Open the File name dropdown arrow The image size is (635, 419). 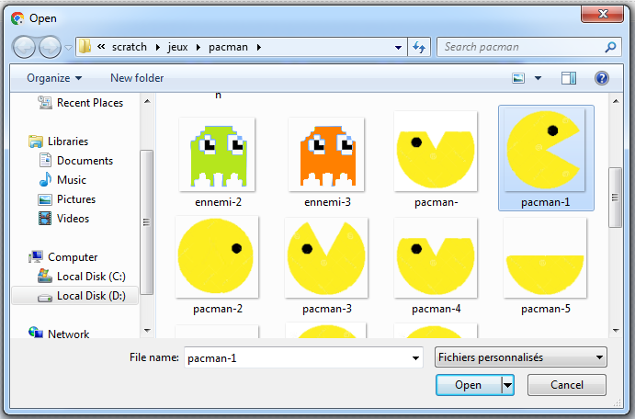pos(415,358)
